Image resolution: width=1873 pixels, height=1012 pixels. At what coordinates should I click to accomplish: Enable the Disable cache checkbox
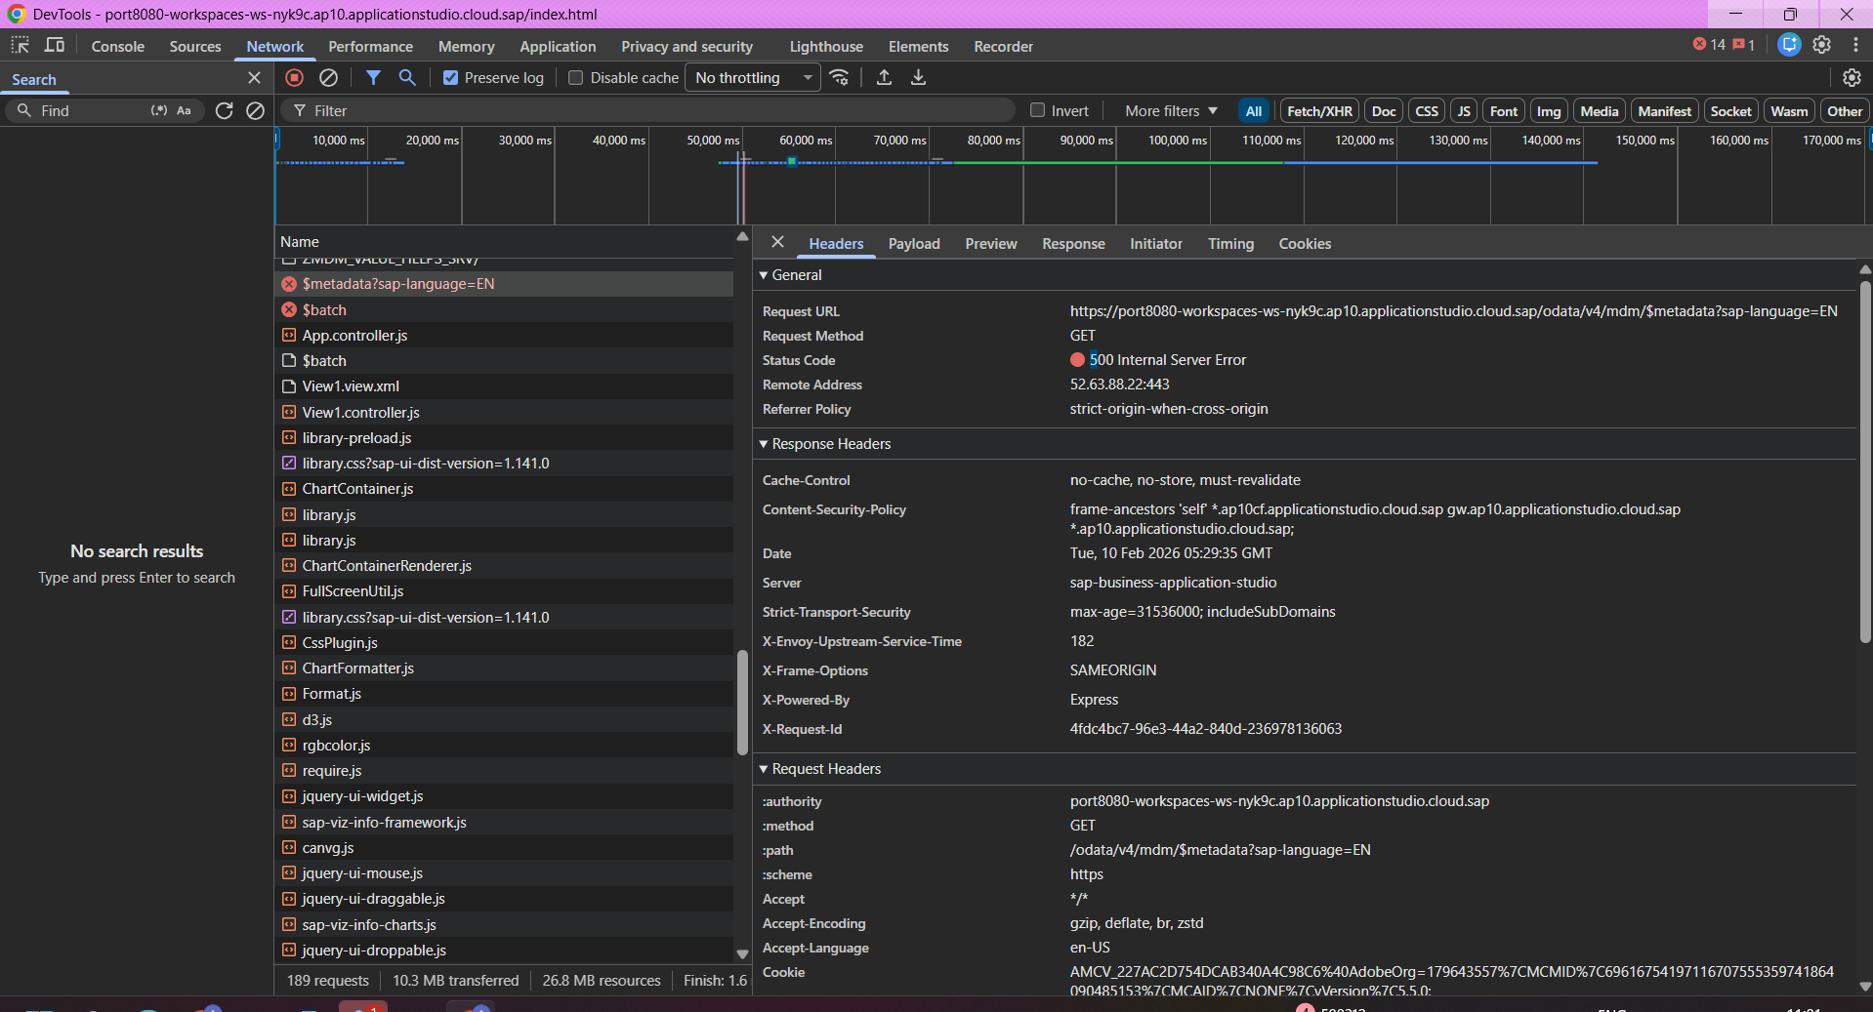(576, 78)
